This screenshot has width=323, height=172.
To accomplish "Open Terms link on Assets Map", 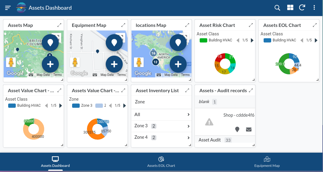I will tap(58, 75).
